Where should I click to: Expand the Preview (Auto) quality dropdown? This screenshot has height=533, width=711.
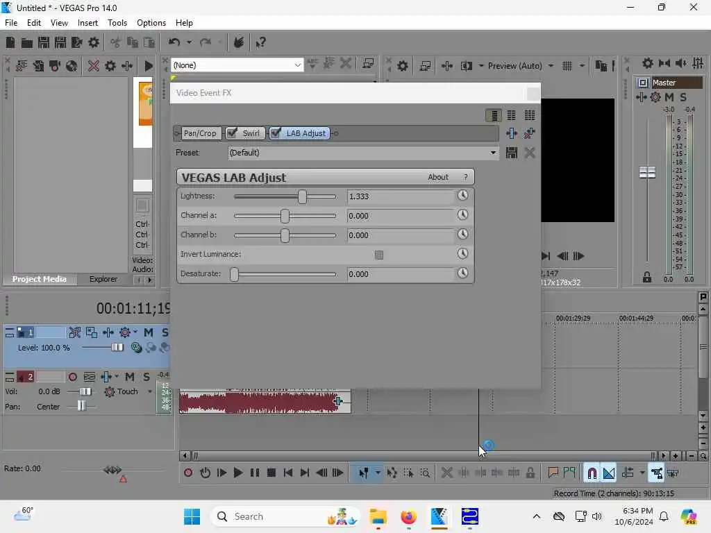(x=551, y=66)
